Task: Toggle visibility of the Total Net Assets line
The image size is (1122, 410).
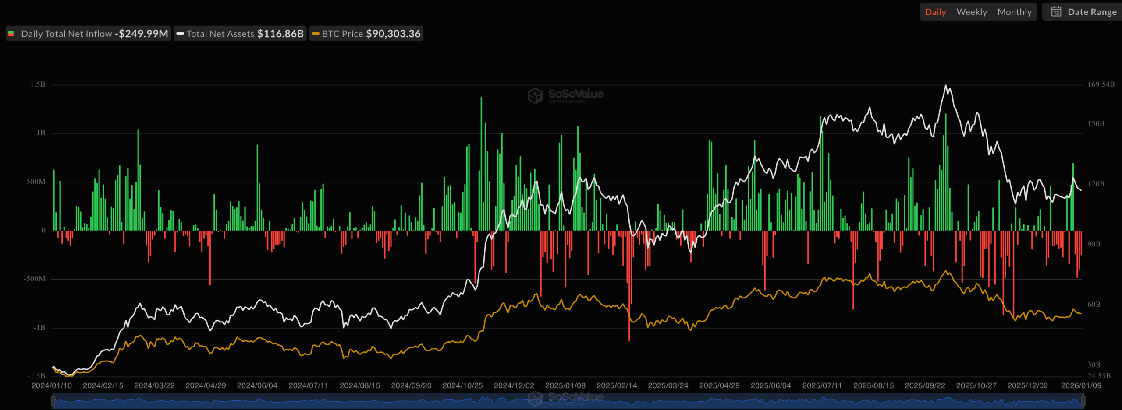Action: click(220, 33)
